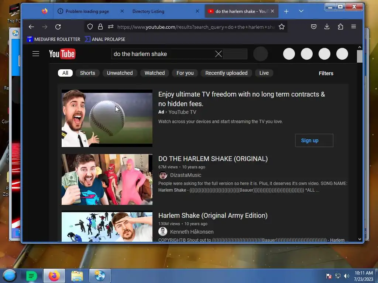This screenshot has width=378, height=283.
Task: Select the Live filter chip
Action: point(264,73)
